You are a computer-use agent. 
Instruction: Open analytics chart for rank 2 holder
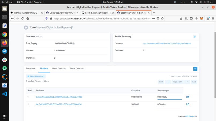pyautogui.click(x=188, y=104)
